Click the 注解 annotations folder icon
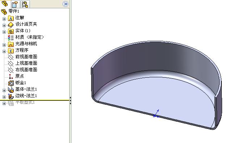Screen dimensions: 229x143 click(x=10, y=18)
